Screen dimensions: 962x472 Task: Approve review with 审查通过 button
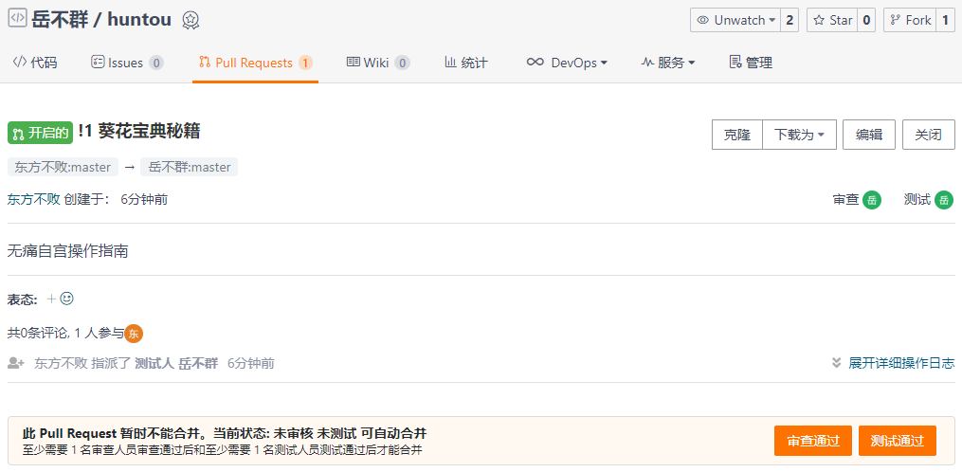pos(812,441)
